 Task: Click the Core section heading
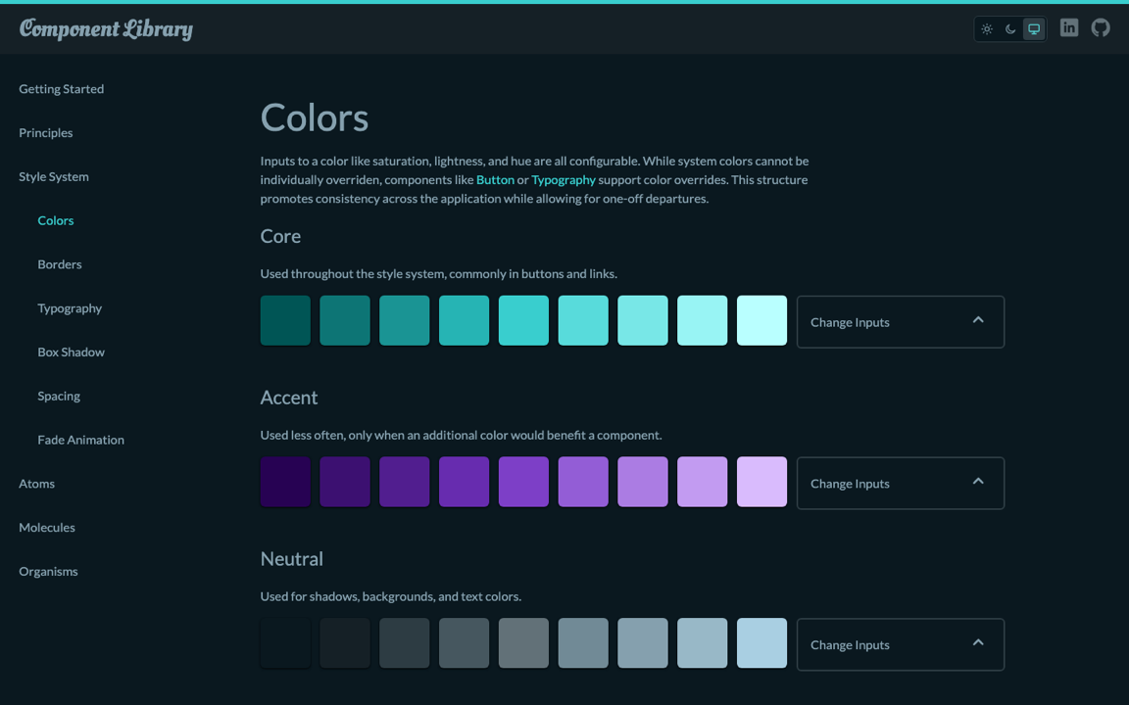tap(280, 236)
